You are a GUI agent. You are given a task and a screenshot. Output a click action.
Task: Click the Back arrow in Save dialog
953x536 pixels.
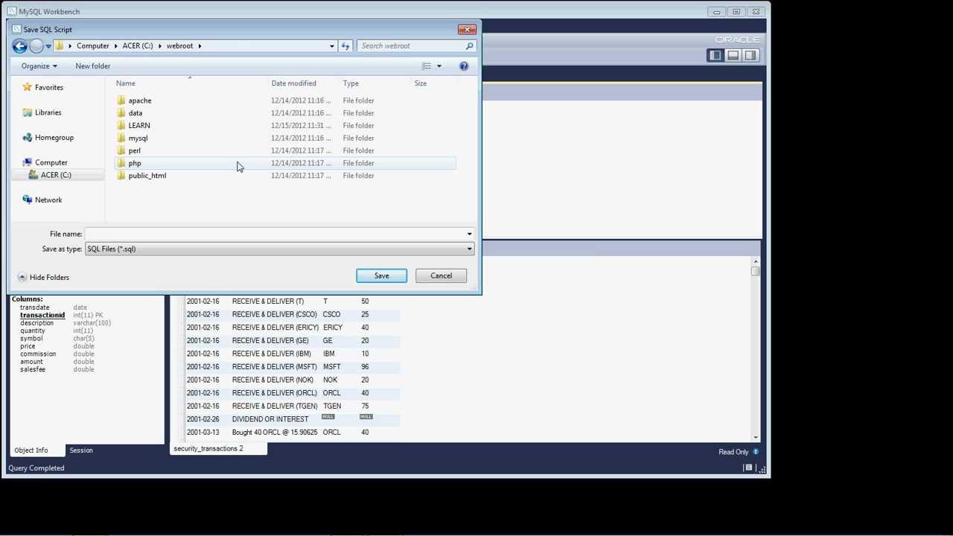tap(20, 46)
